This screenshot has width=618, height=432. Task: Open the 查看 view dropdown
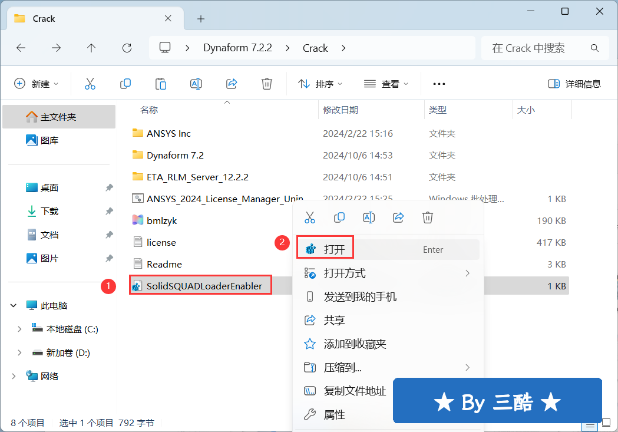pyautogui.click(x=386, y=84)
